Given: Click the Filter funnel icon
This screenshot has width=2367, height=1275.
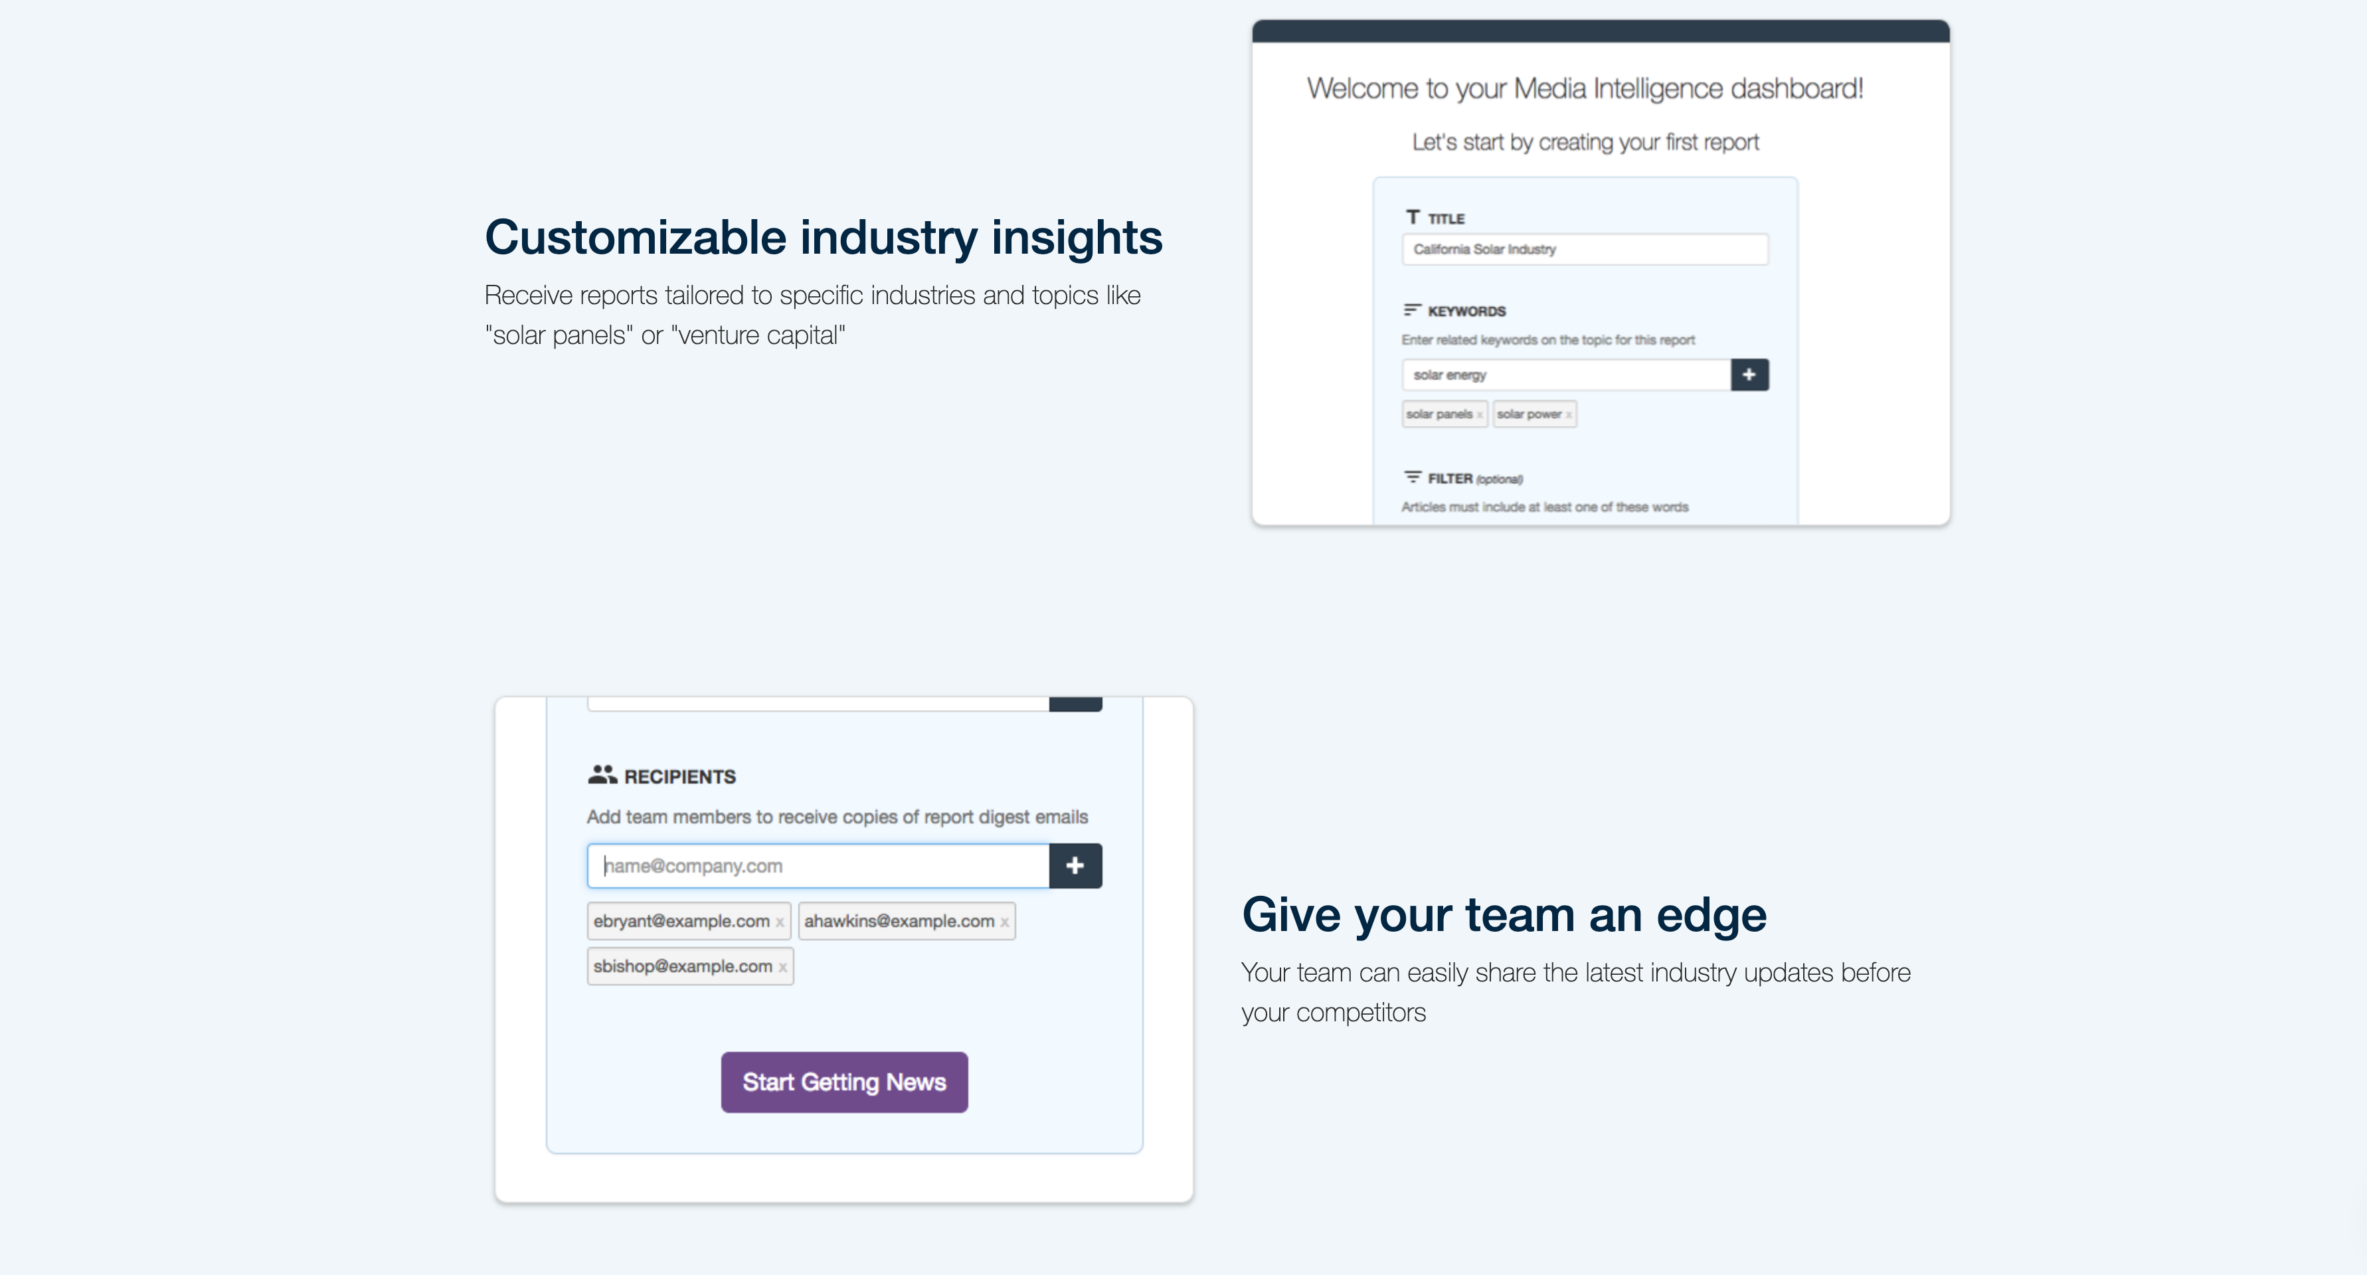Looking at the screenshot, I should click(x=1413, y=477).
